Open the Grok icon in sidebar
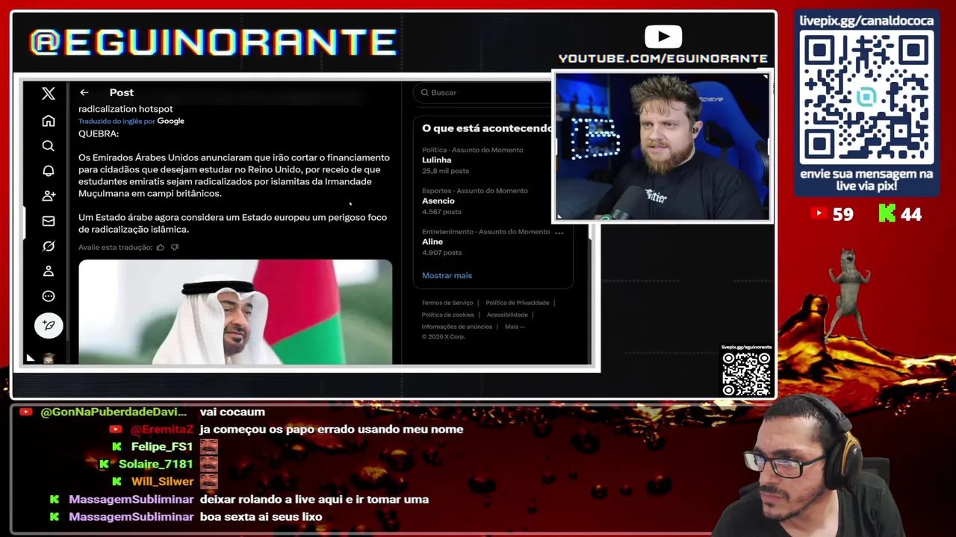Image resolution: width=956 pixels, height=537 pixels. (x=49, y=246)
